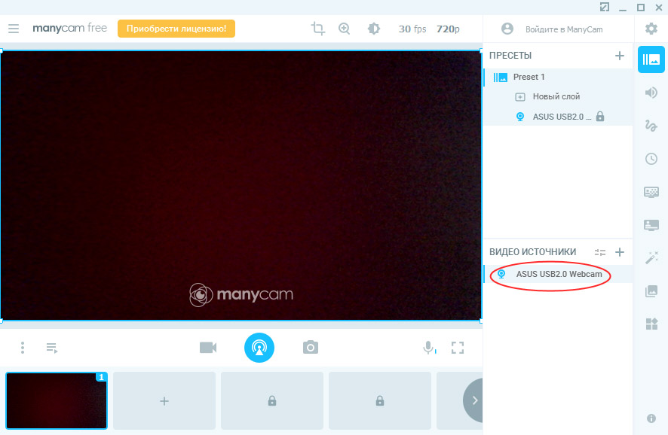Take a snapshot with camera icon

pyautogui.click(x=311, y=348)
